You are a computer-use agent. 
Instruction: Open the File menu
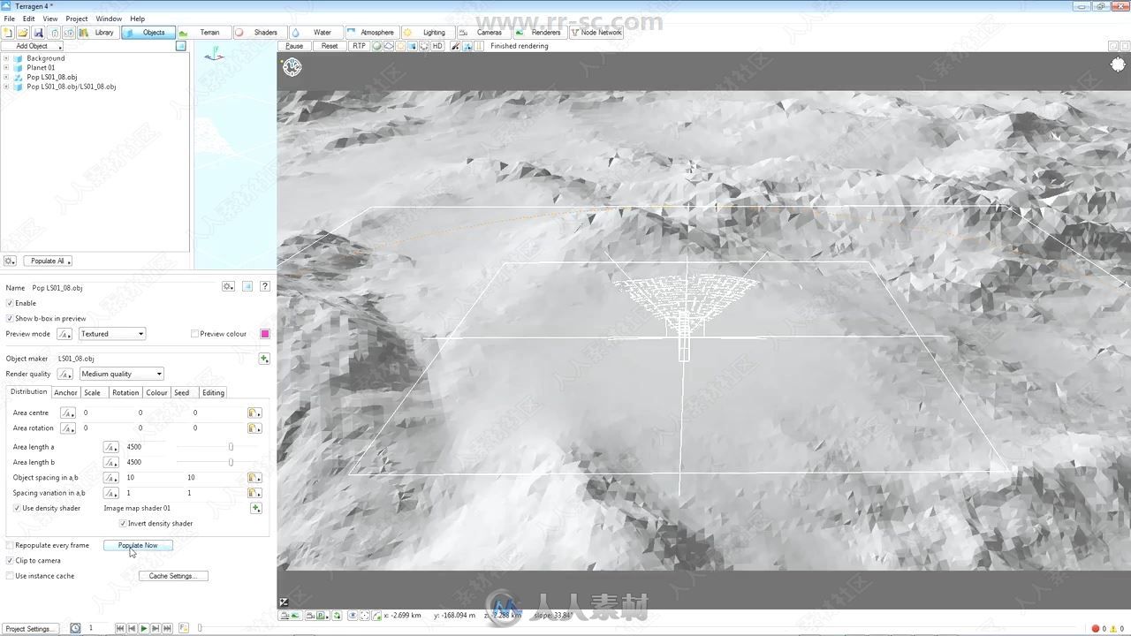[x=9, y=19]
